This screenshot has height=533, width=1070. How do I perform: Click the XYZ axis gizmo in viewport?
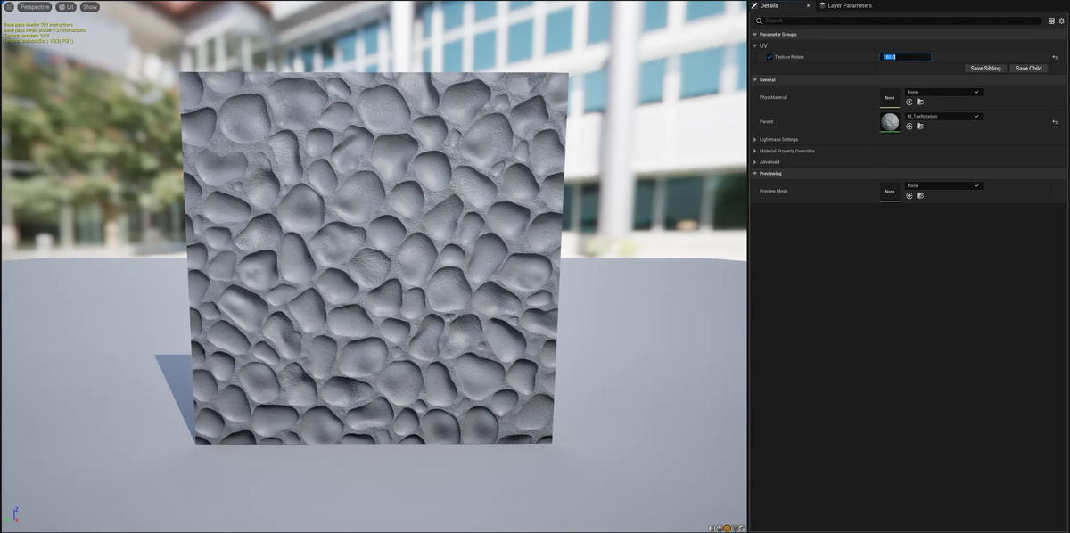(x=12, y=516)
